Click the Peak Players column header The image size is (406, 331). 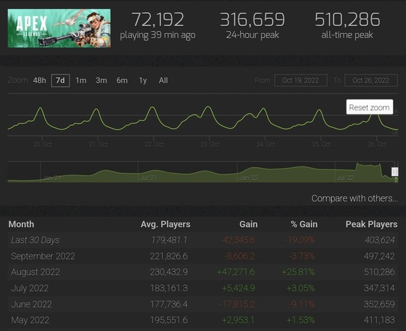pos(371,224)
